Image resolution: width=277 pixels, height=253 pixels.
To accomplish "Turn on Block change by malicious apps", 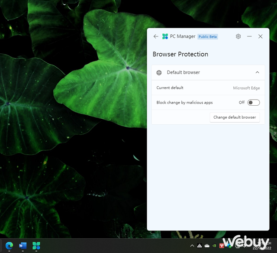I will (254, 103).
